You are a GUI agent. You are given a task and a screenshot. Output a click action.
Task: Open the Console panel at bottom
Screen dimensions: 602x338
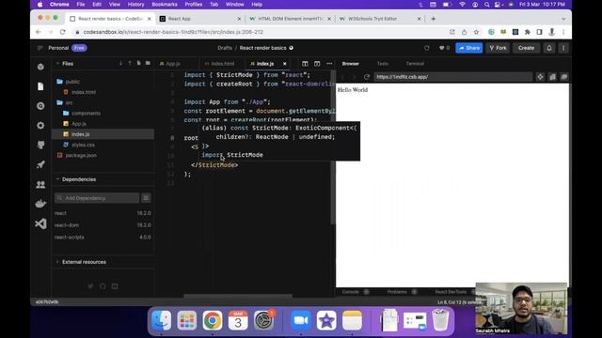[x=351, y=292]
